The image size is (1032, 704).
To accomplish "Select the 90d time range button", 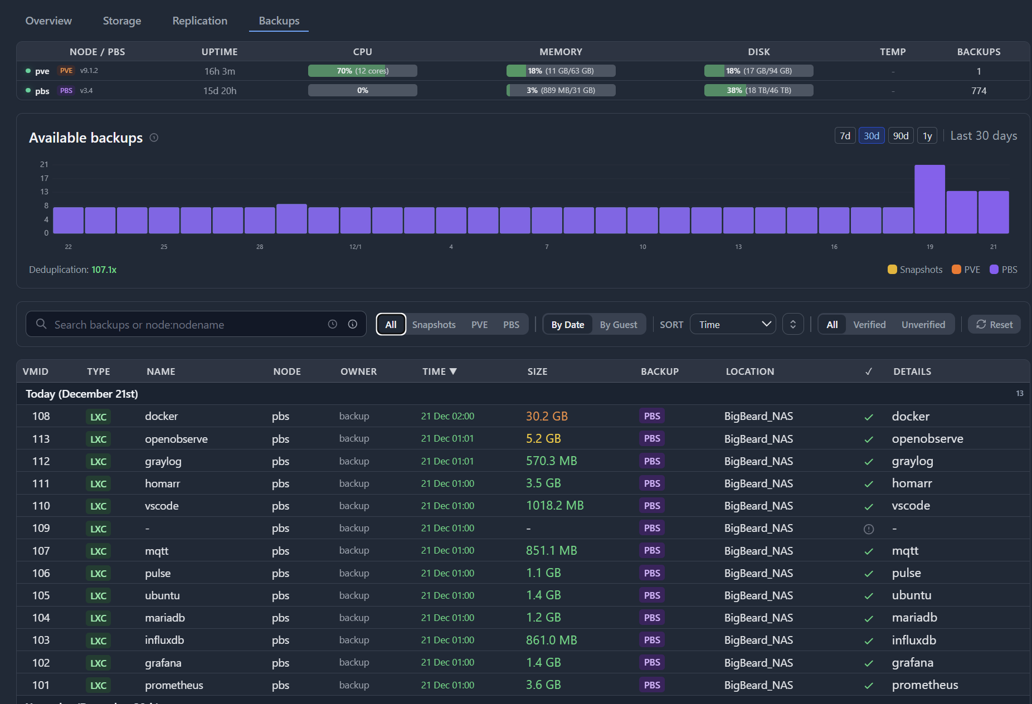I will point(900,136).
